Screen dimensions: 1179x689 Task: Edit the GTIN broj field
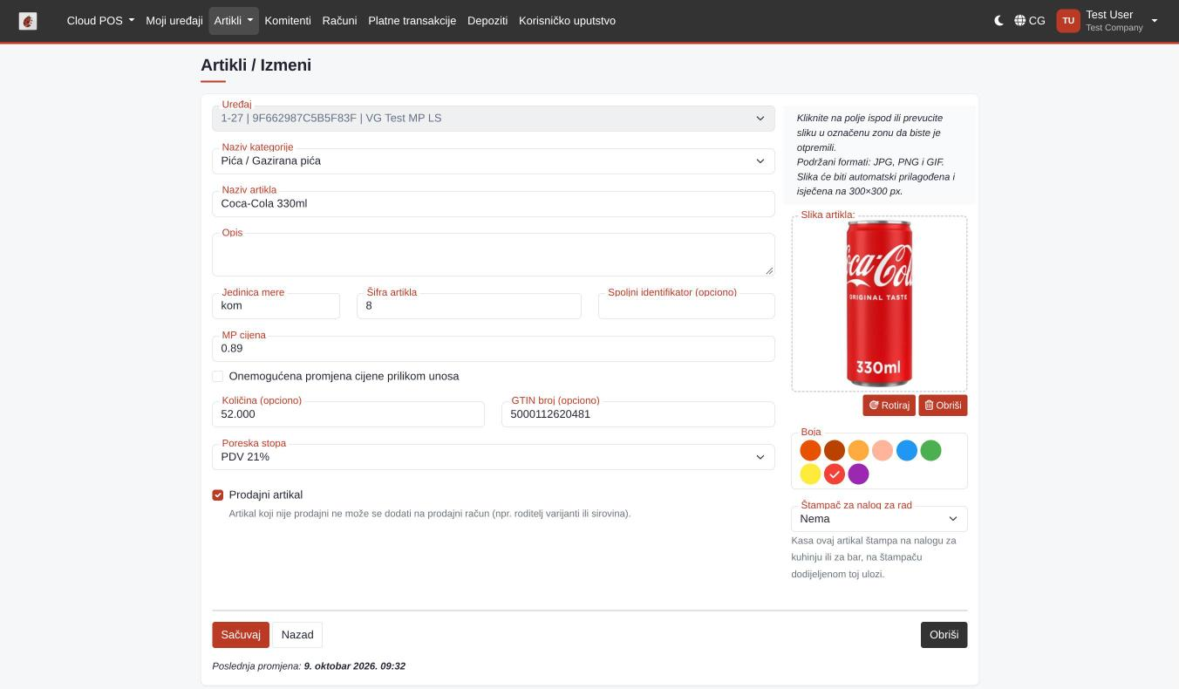tap(638, 414)
